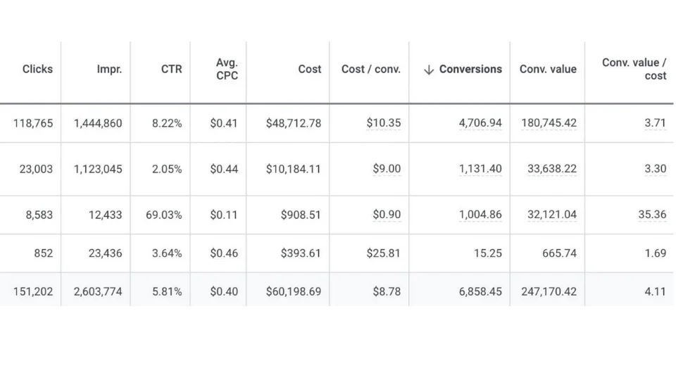
Task: Click the total 247,170.42 conv. value
Action: tap(549, 291)
